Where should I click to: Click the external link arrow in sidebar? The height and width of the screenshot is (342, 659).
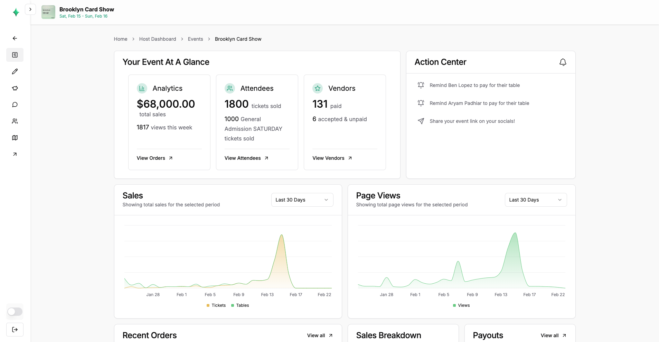[15, 154]
